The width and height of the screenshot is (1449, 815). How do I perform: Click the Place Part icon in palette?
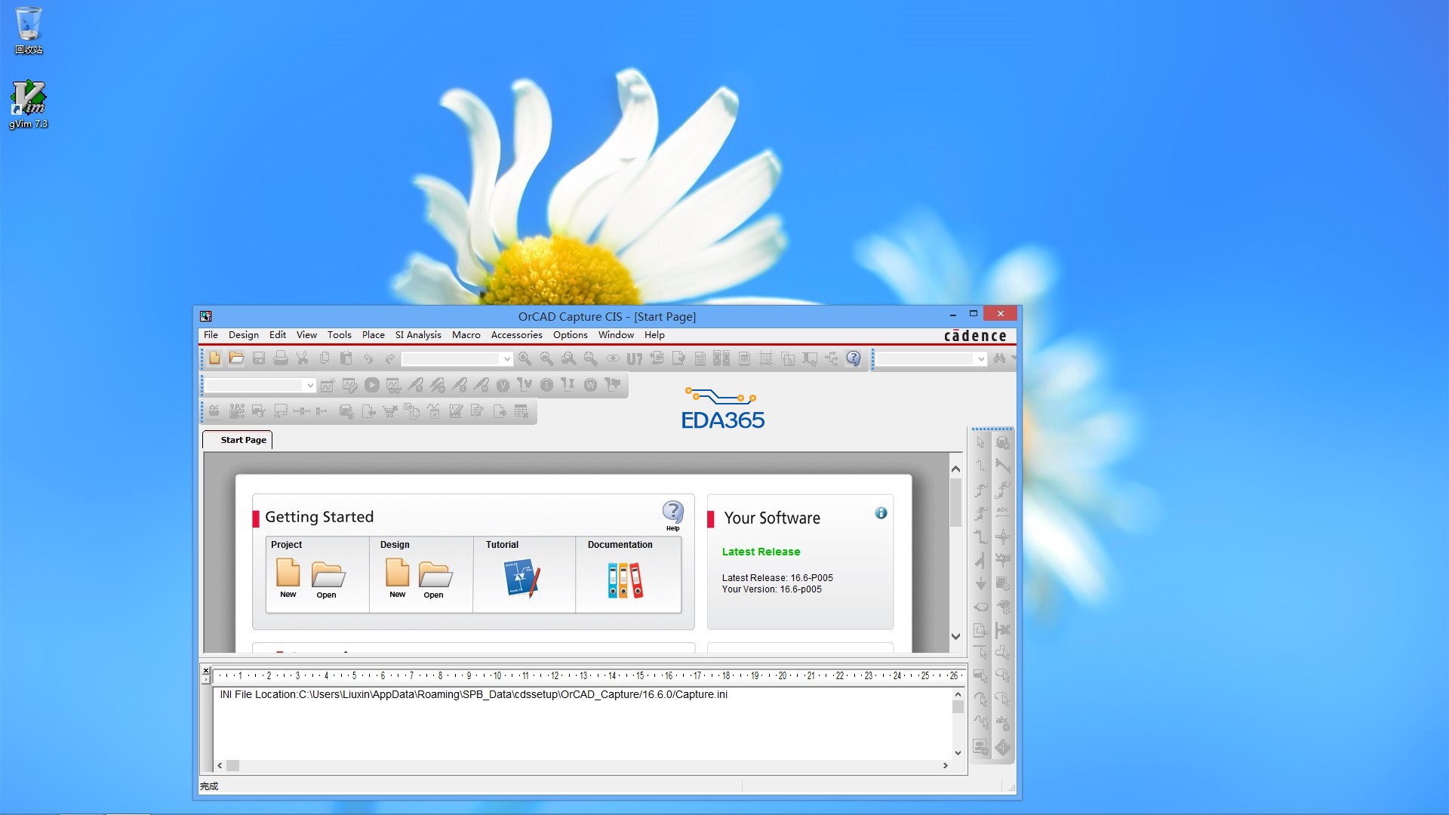coord(1003,443)
